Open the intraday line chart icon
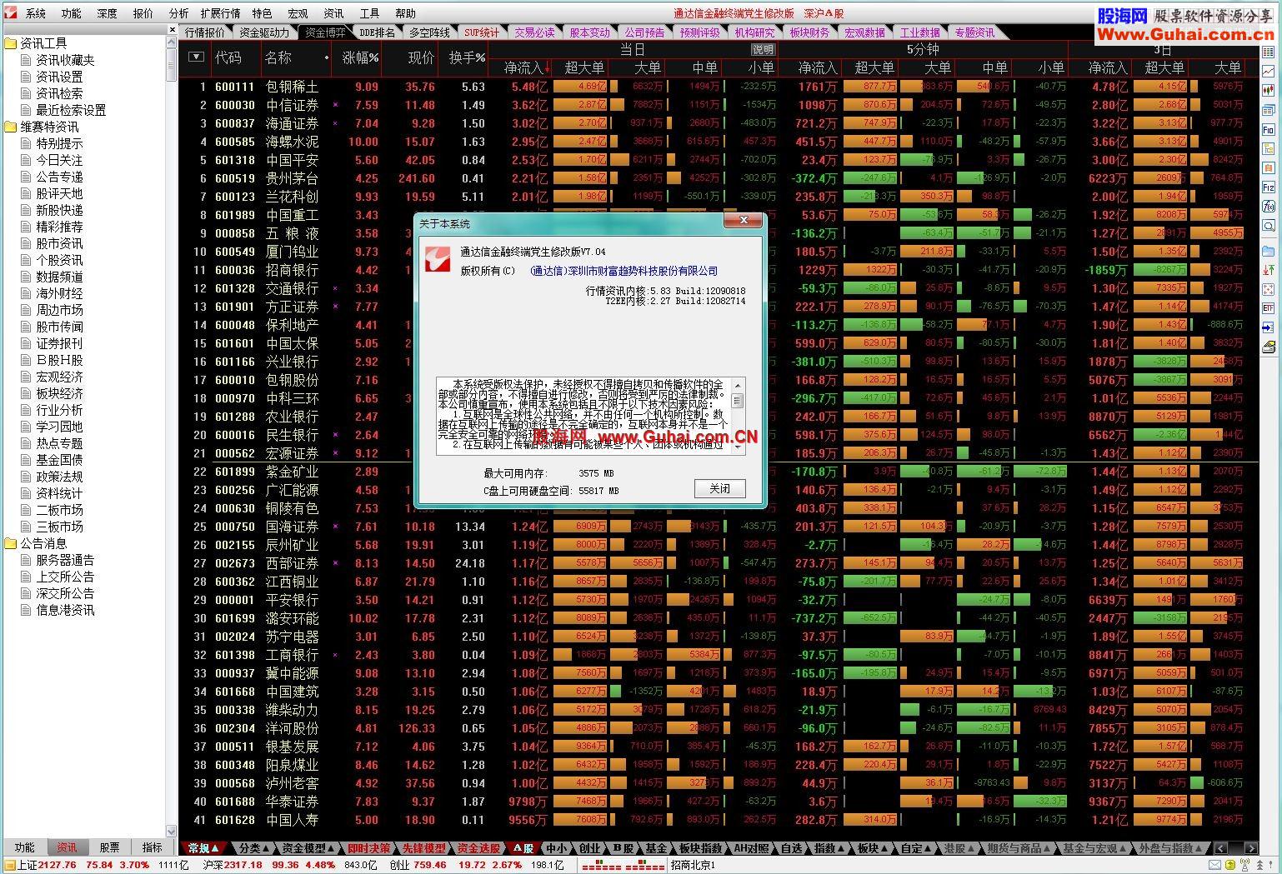 click(x=1269, y=72)
